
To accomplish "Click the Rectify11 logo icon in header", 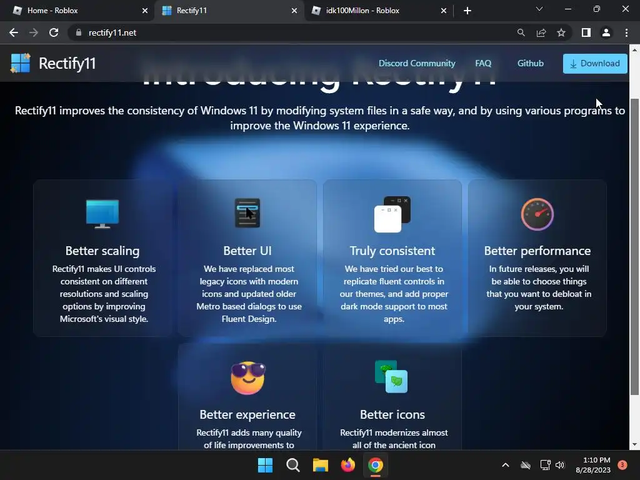I will tap(21, 63).
